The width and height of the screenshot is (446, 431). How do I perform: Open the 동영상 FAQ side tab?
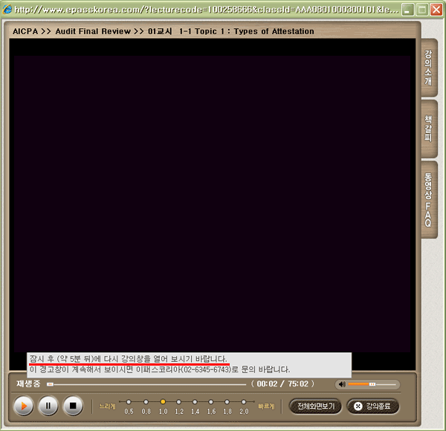click(x=428, y=199)
